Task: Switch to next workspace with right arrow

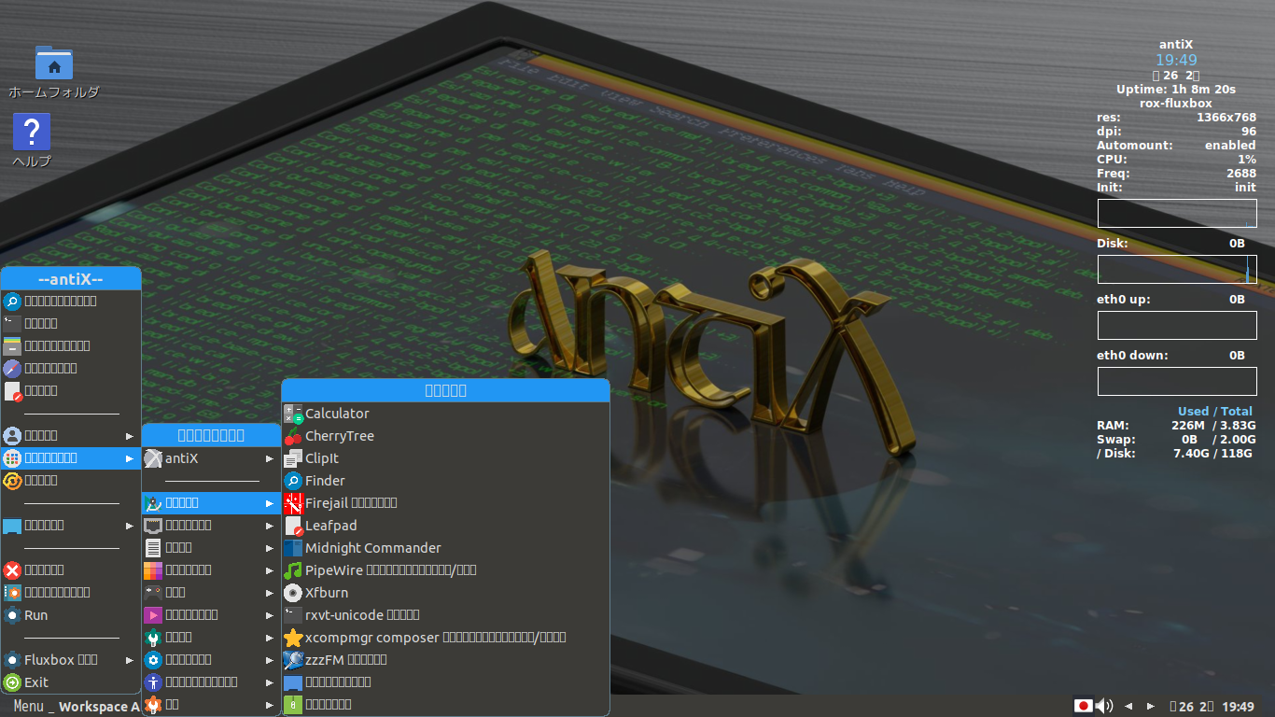Action: tap(1151, 707)
